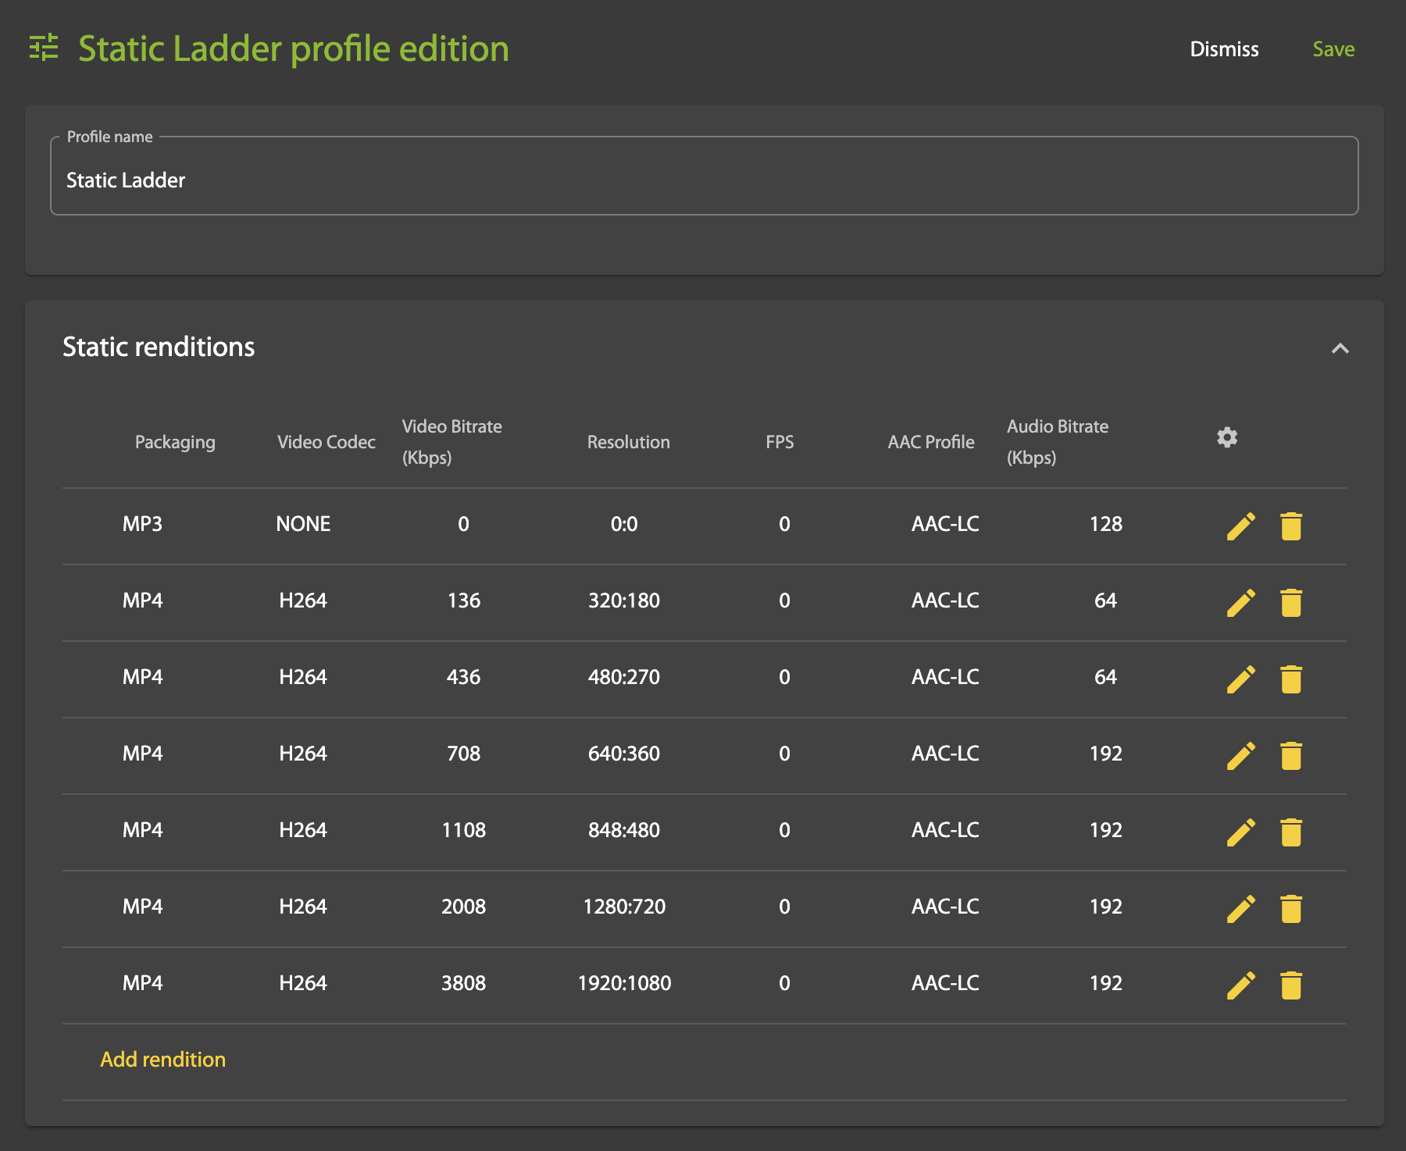The image size is (1406, 1151).
Task: Click the sliders icon beside the page title
Action: (x=45, y=48)
